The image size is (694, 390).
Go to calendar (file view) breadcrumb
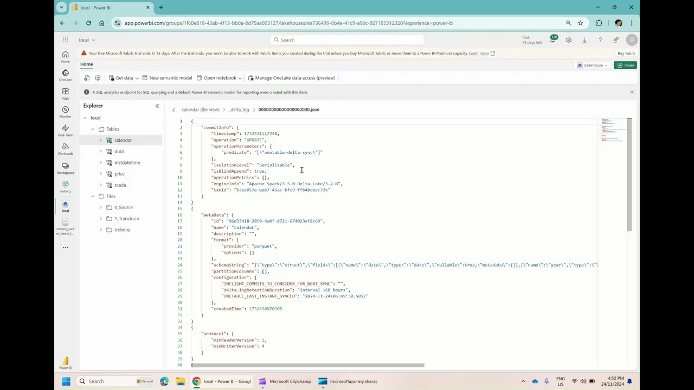[200, 110]
